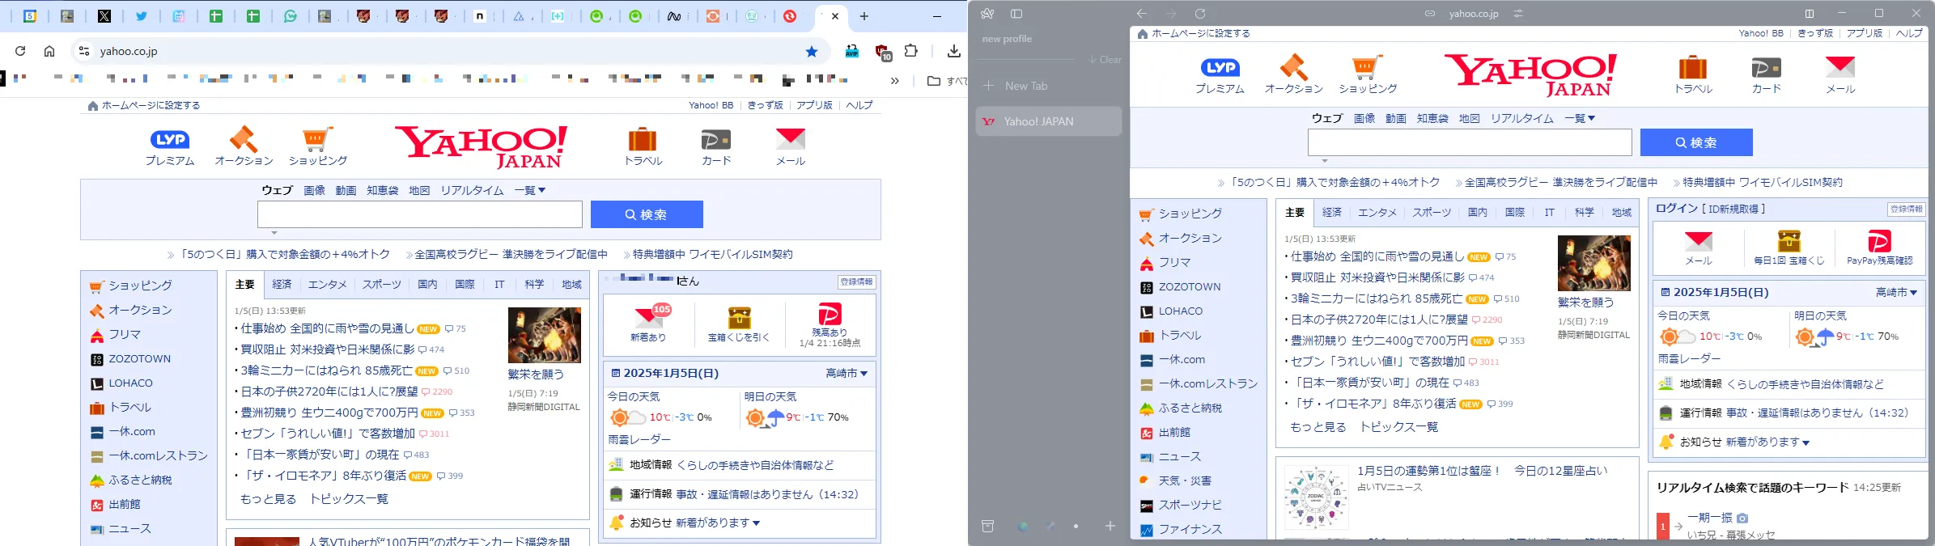The width and height of the screenshot is (1935, 546).
Task: Open ショッピング cart icon in Chrome page
Action: pyautogui.click(x=318, y=146)
